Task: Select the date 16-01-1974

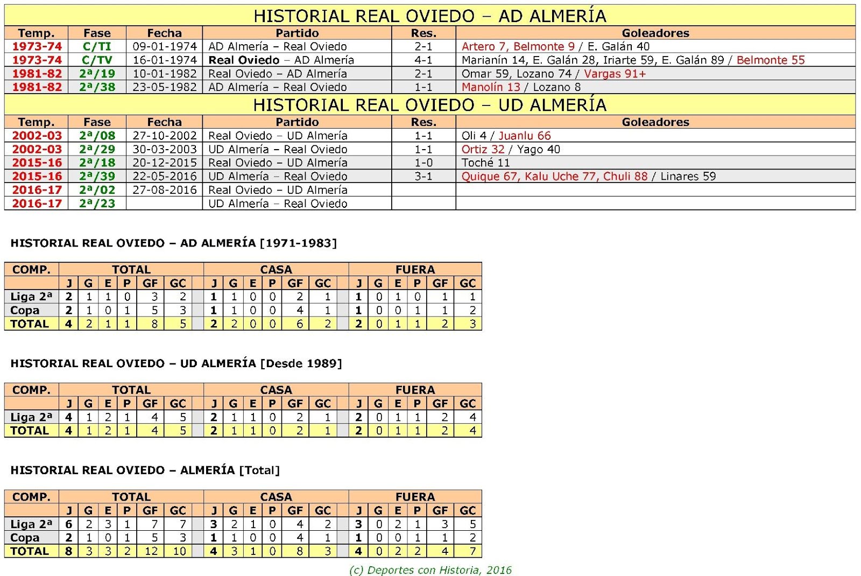Action: point(165,60)
